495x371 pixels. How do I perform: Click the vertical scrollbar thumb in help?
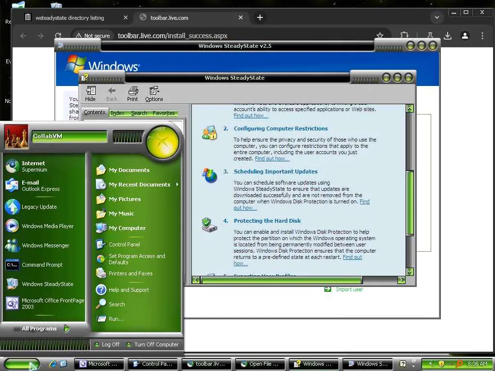(x=410, y=203)
